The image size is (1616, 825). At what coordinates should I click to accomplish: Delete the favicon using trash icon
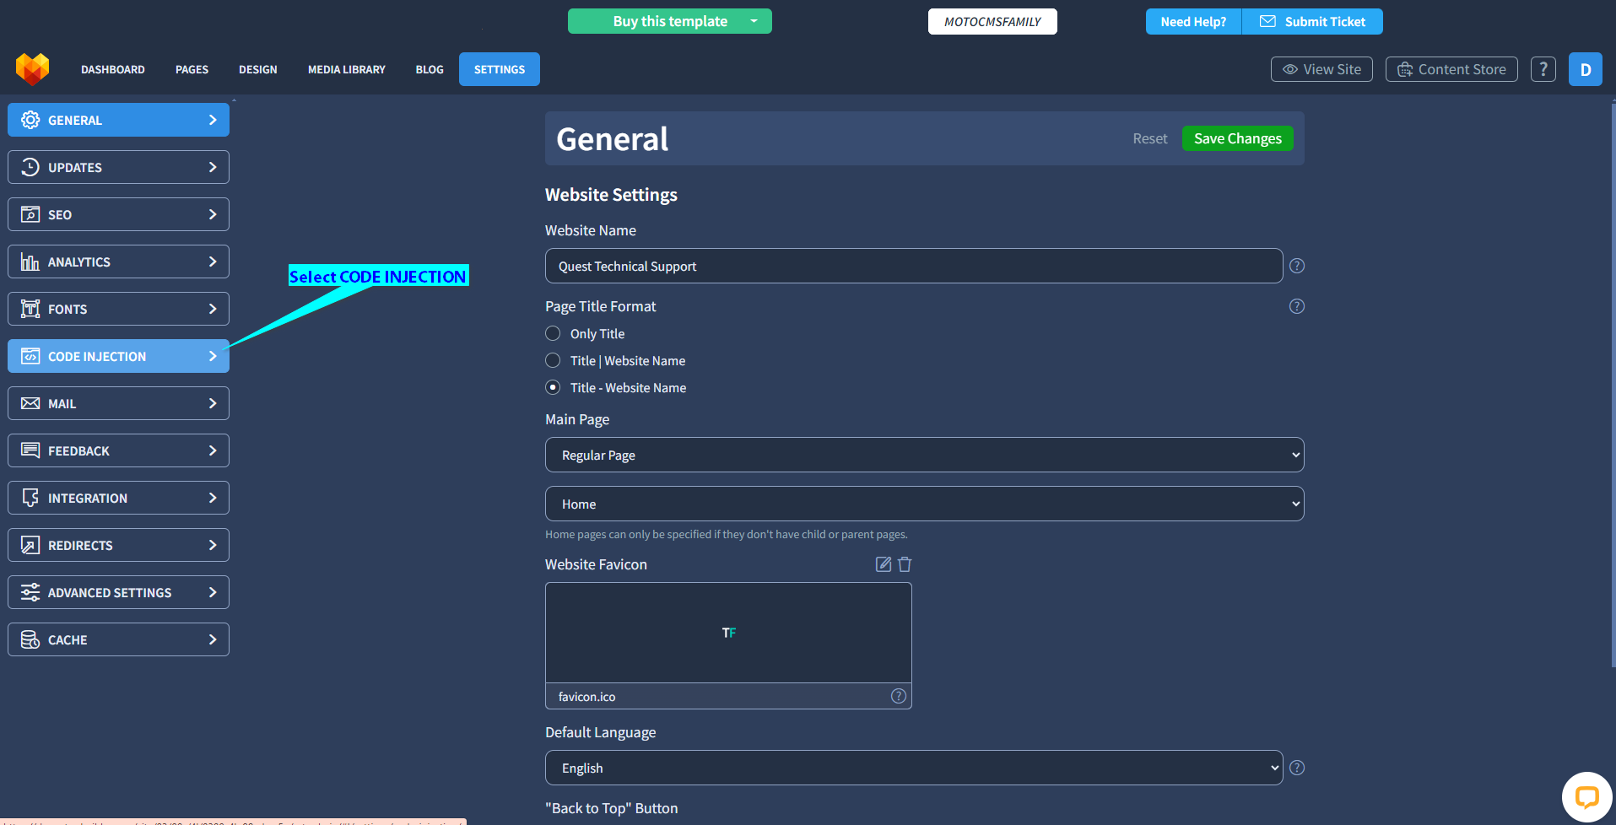[905, 564]
